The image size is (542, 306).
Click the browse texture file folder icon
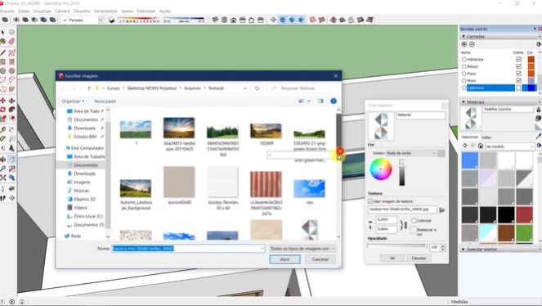pyautogui.click(x=441, y=210)
